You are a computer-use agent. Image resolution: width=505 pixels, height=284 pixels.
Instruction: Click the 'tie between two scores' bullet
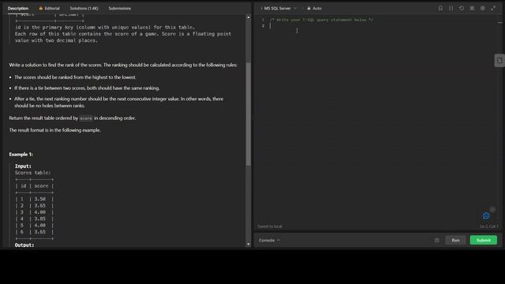[87, 88]
